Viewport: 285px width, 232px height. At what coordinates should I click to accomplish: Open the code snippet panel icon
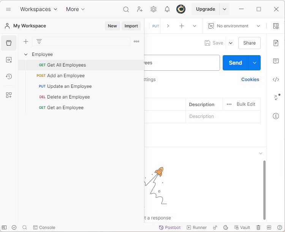(x=276, y=79)
